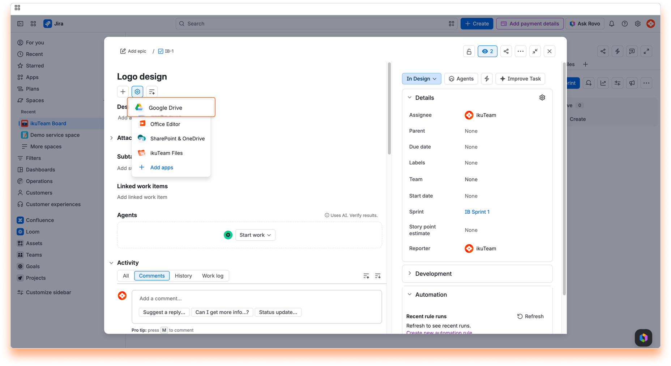Click the Improve Task button
This screenshot has height=366, width=671.
click(x=520, y=79)
